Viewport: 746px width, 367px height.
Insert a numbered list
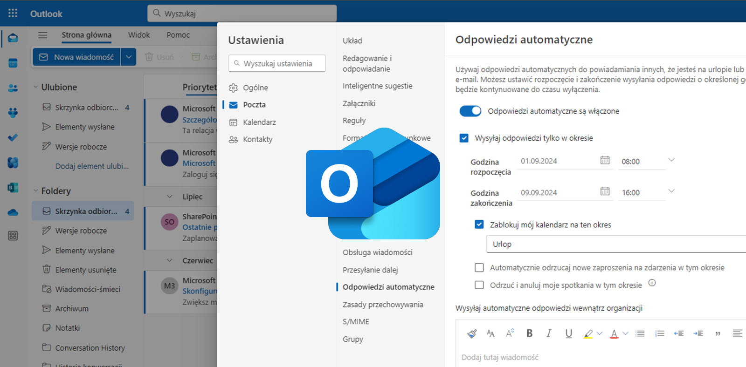pos(659,333)
